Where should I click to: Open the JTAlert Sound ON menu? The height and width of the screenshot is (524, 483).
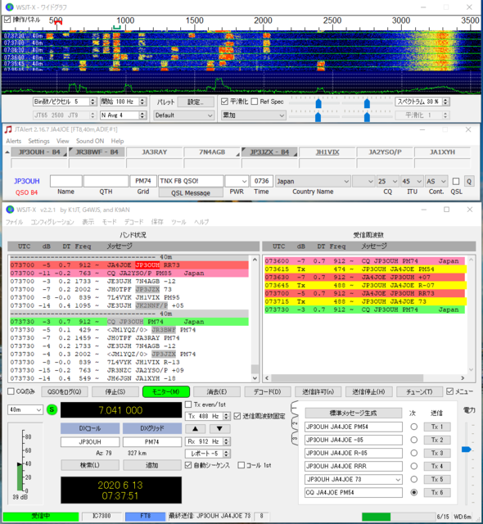[90, 141]
